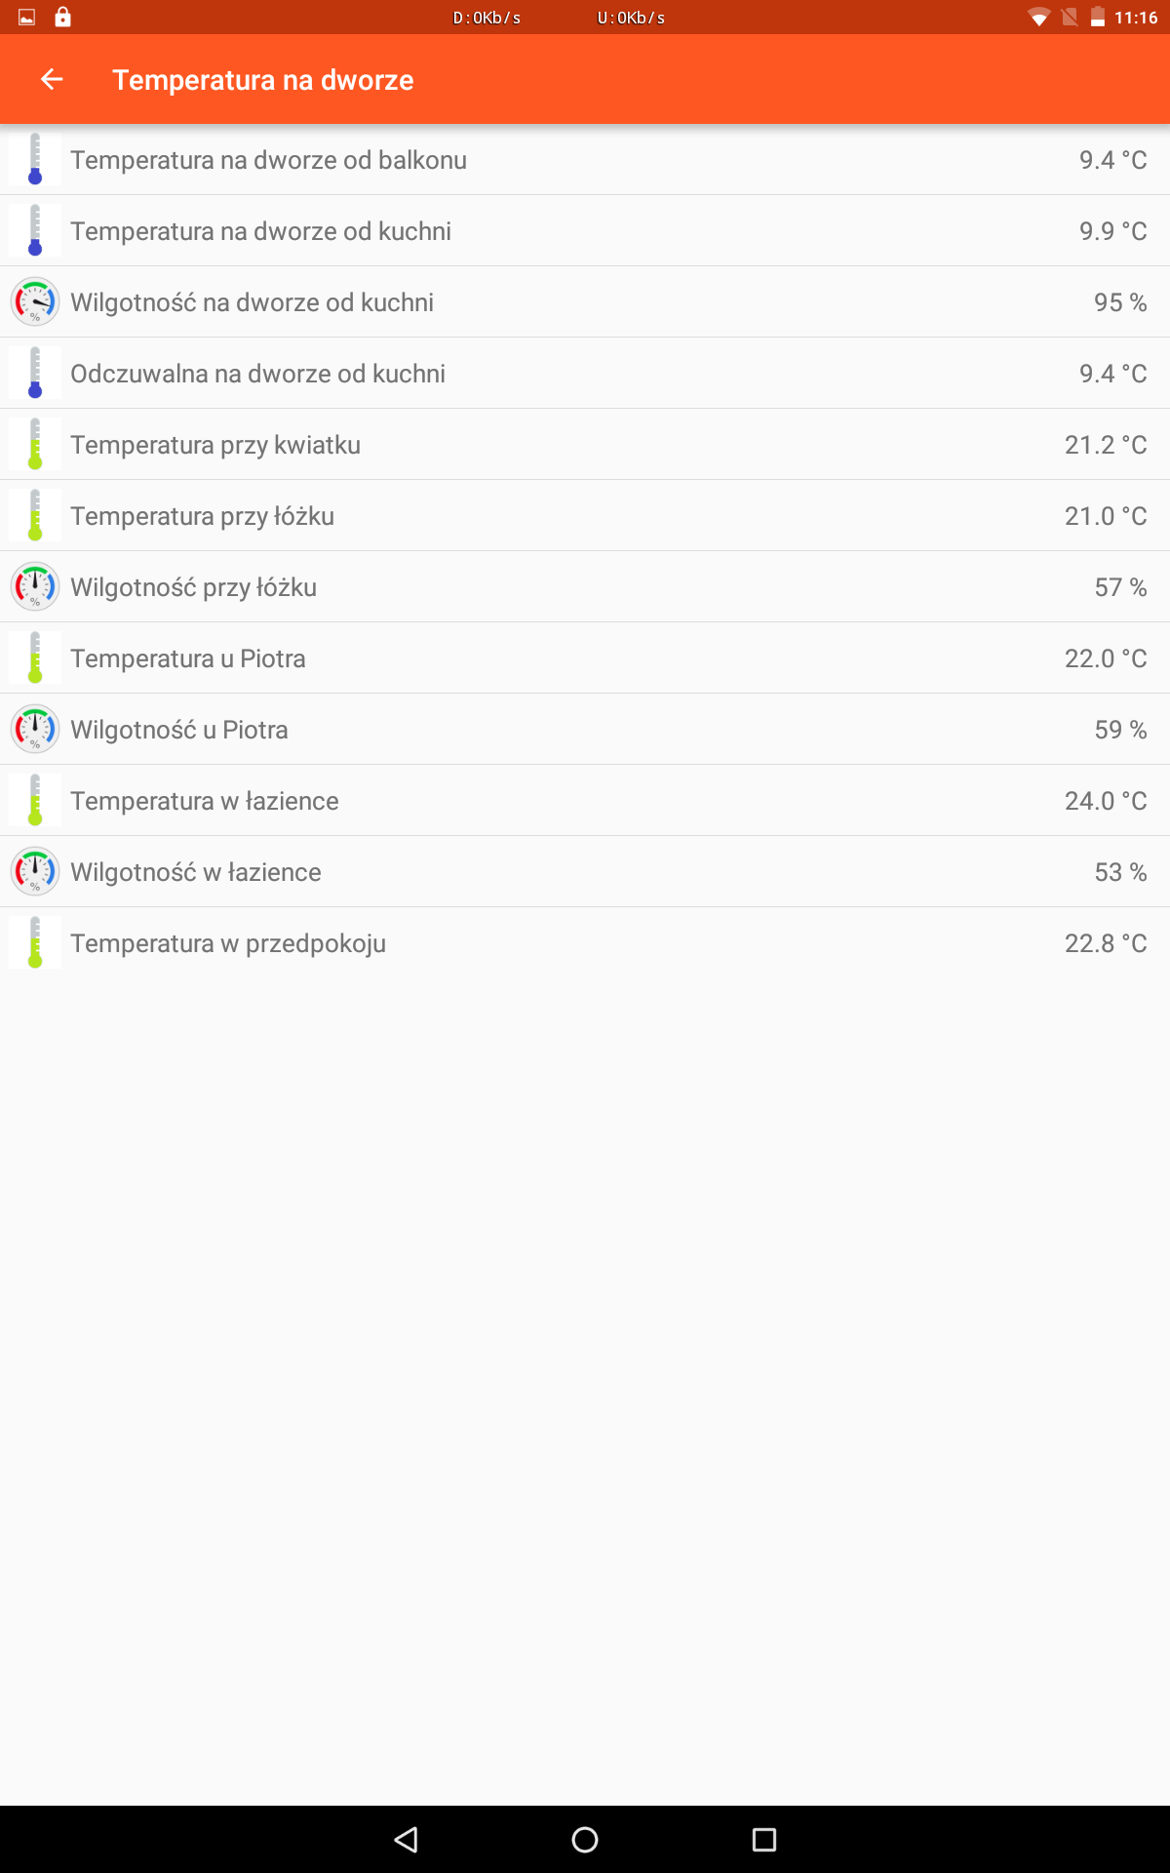Tap Android home navigation button

(x=585, y=1840)
